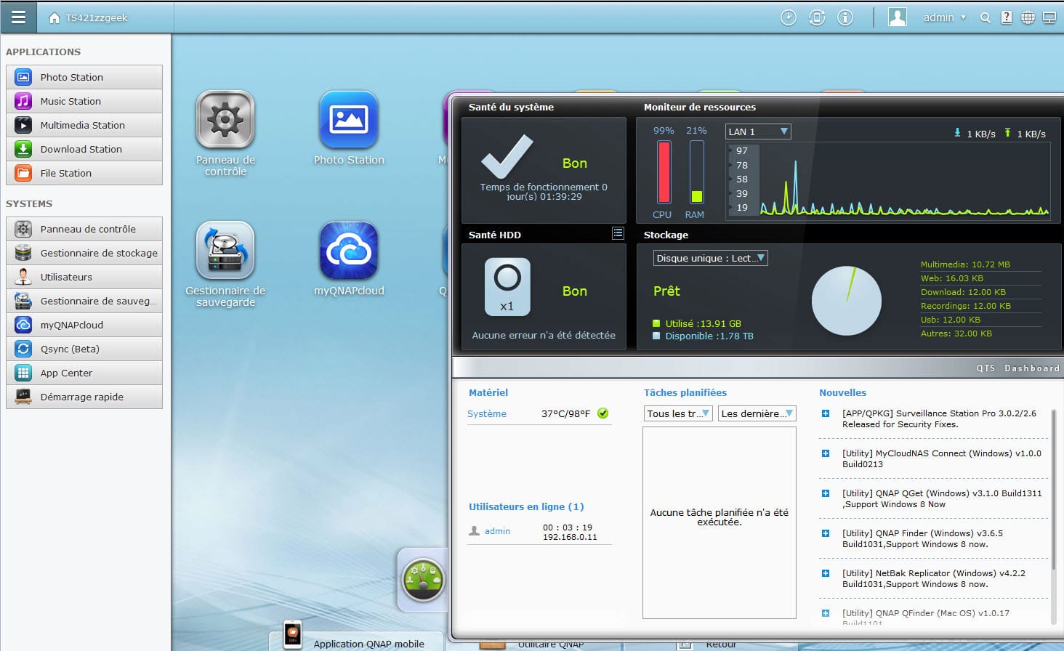Viewport: 1064px width, 651px height.
Task: Open the Application QNAP mobile shortcut
Action: (355, 639)
